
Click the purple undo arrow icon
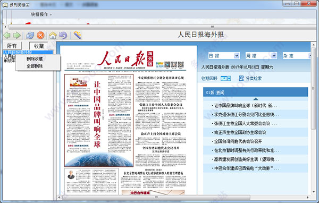(63, 36)
